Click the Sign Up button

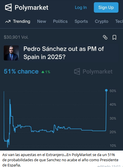tap(106, 7)
